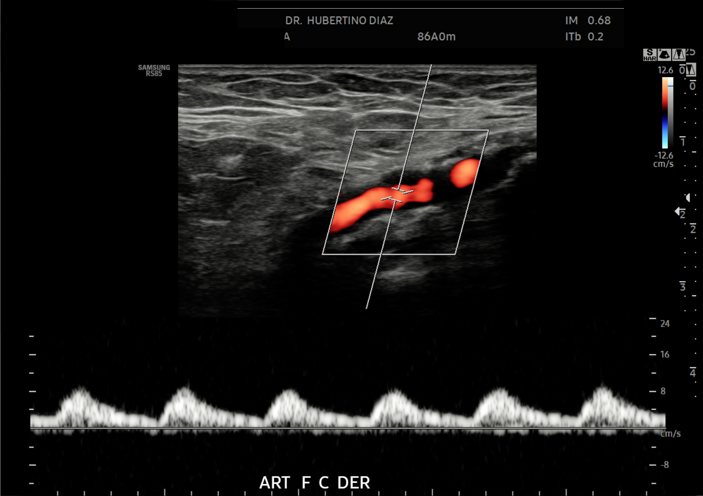Click the 16 cm/s velocity scale label
Viewport: 703px width, 496px height.
(664, 354)
